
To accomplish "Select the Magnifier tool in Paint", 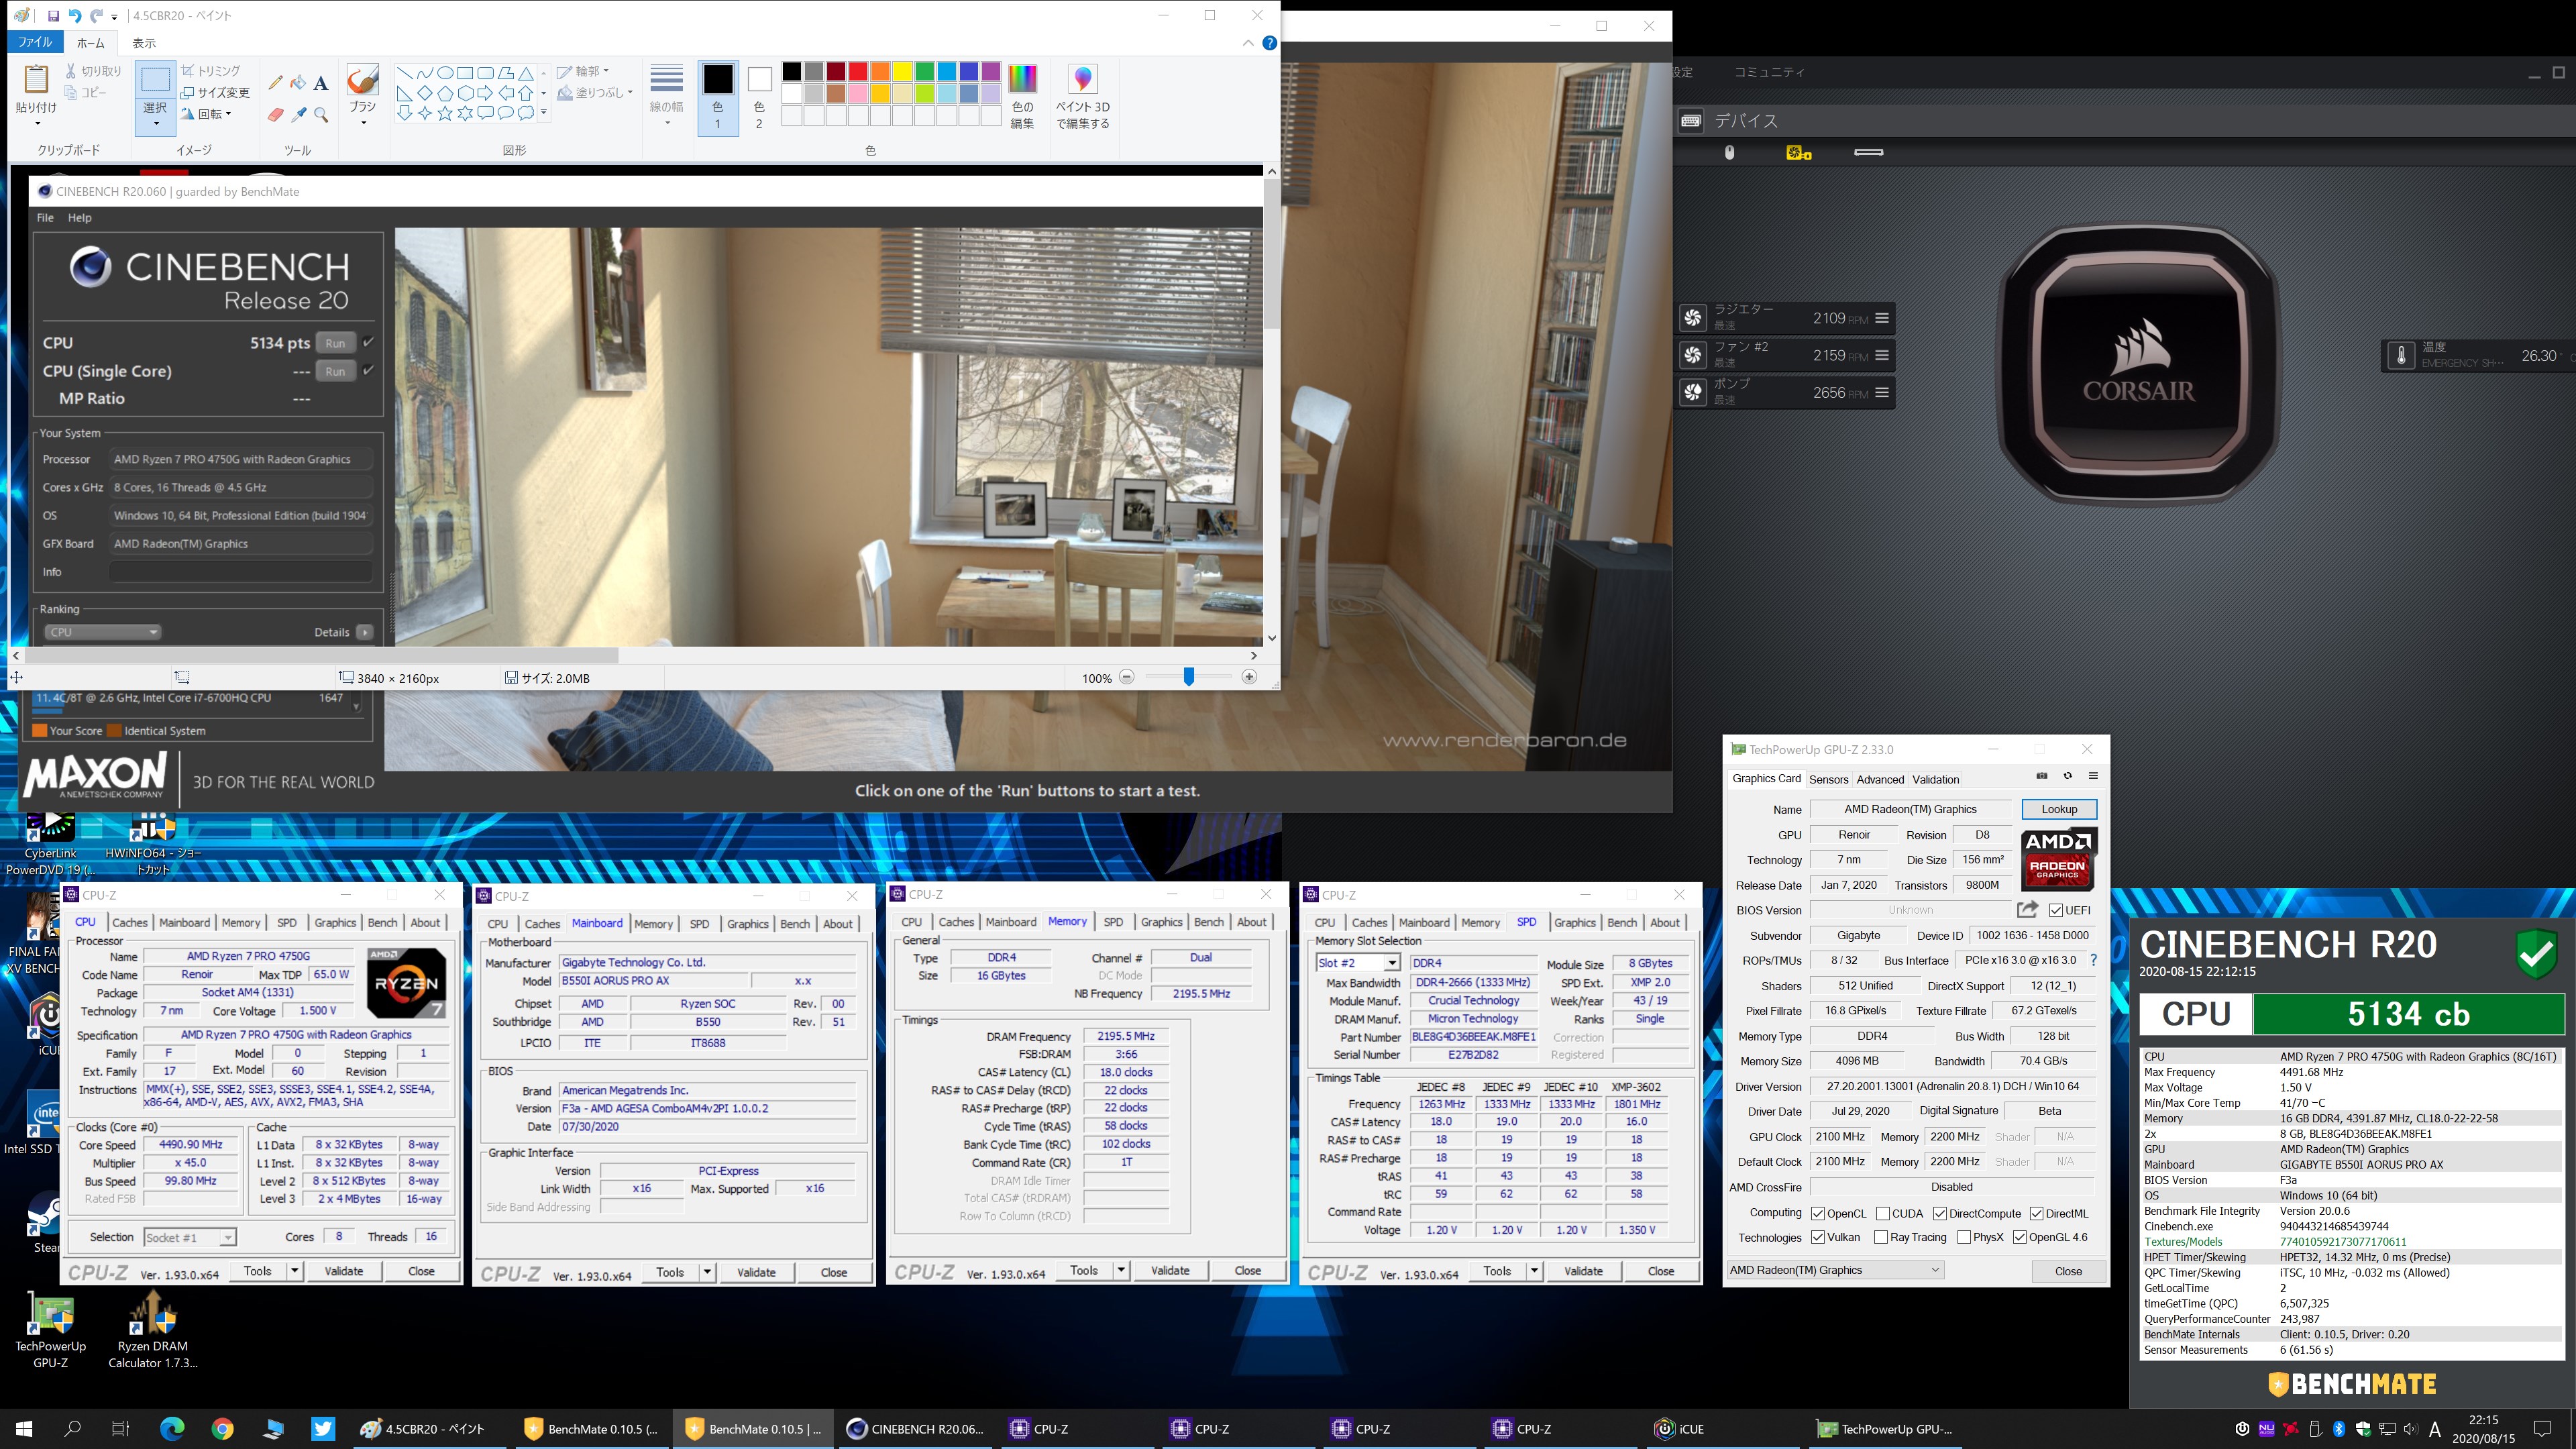I will pyautogui.click(x=321, y=115).
